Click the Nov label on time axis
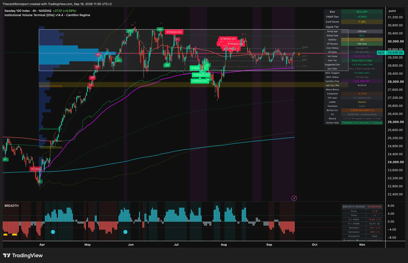The image size is (408, 263). coord(362,244)
